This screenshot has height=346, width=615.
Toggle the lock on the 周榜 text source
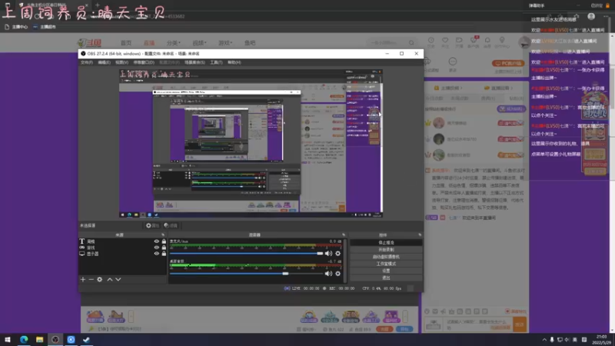point(164,241)
